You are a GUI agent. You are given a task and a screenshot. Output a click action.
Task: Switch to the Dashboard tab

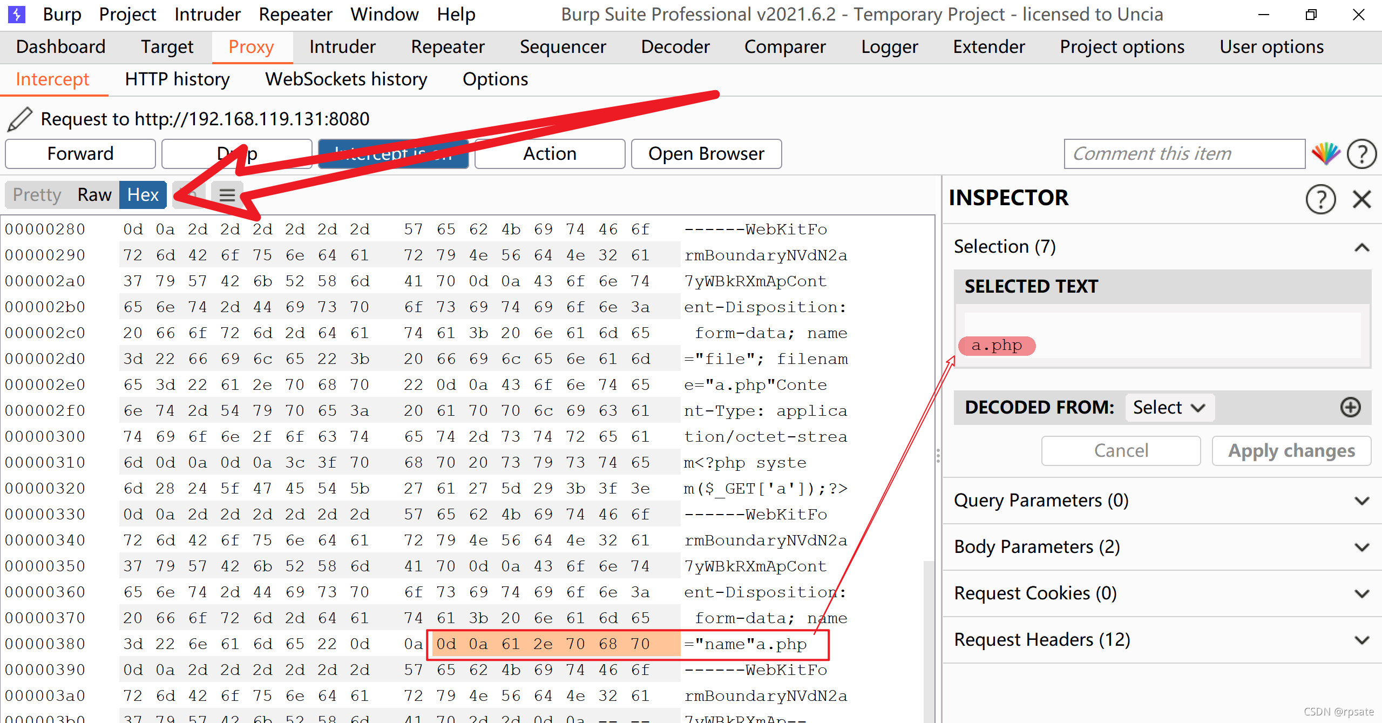[61, 48]
